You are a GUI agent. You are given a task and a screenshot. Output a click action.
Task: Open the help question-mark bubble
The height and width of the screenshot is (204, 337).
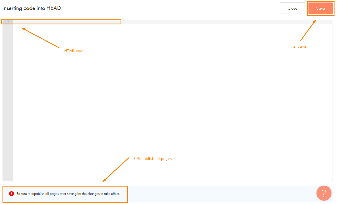click(324, 193)
